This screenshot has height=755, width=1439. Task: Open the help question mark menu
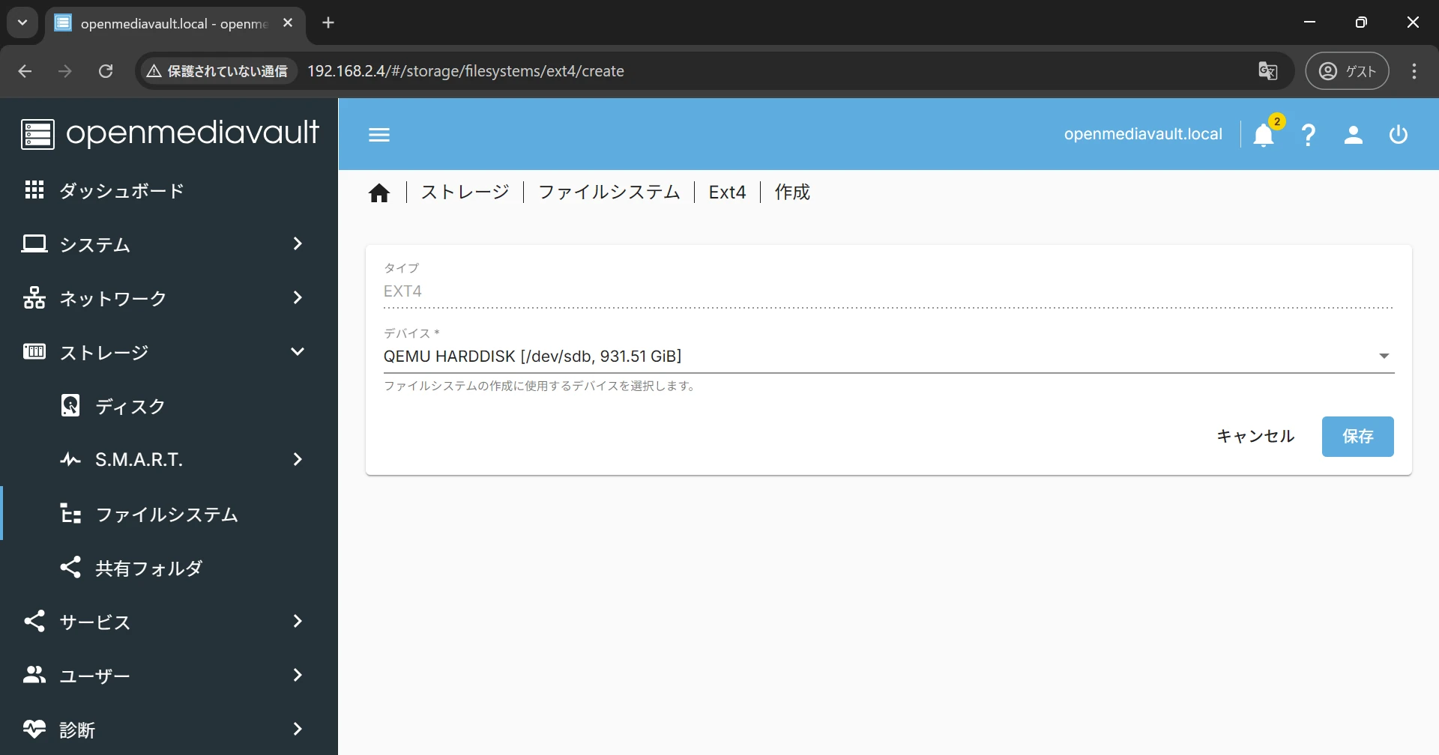point(1309,135)
